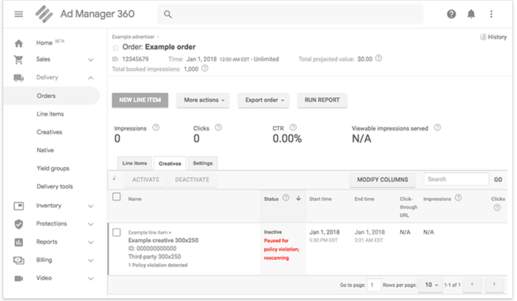Expand the Sales section
Image resolution: width=517 pixels, height=301 pixels.
90,60
